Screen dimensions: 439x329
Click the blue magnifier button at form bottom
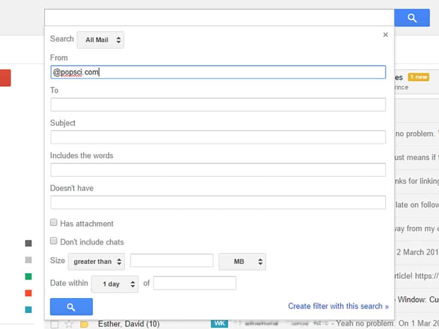(71, 307)
